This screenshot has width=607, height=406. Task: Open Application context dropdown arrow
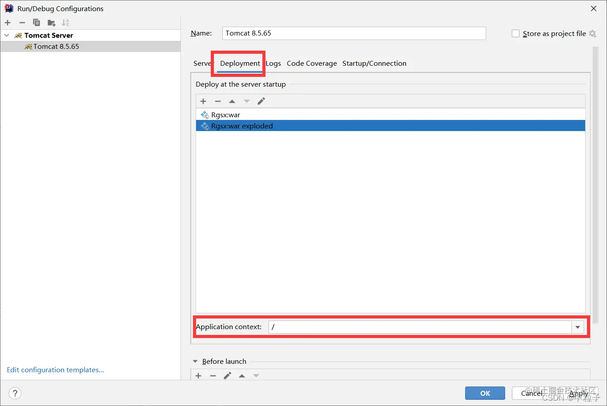tap(578, 327)
